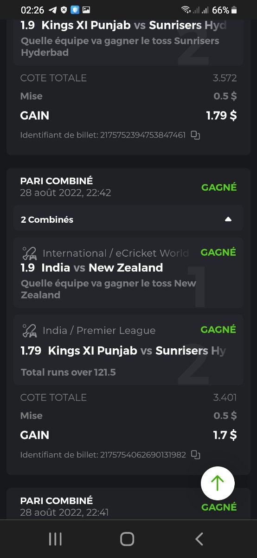This screenshot has width=257, height=558.
Task: Go back using Android back arrow
Action: pos(199,539)
